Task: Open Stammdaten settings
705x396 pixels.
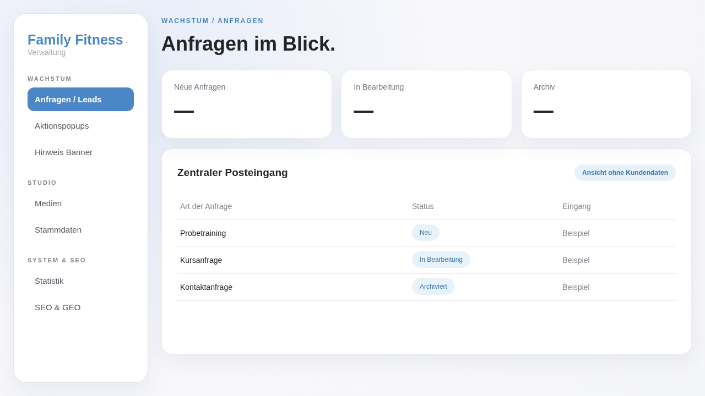Action: click(80, 229)
